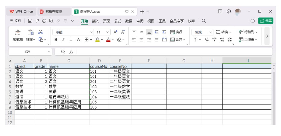
Task: Click the yellow fill color swatch
Action: [x=97, y=40]
